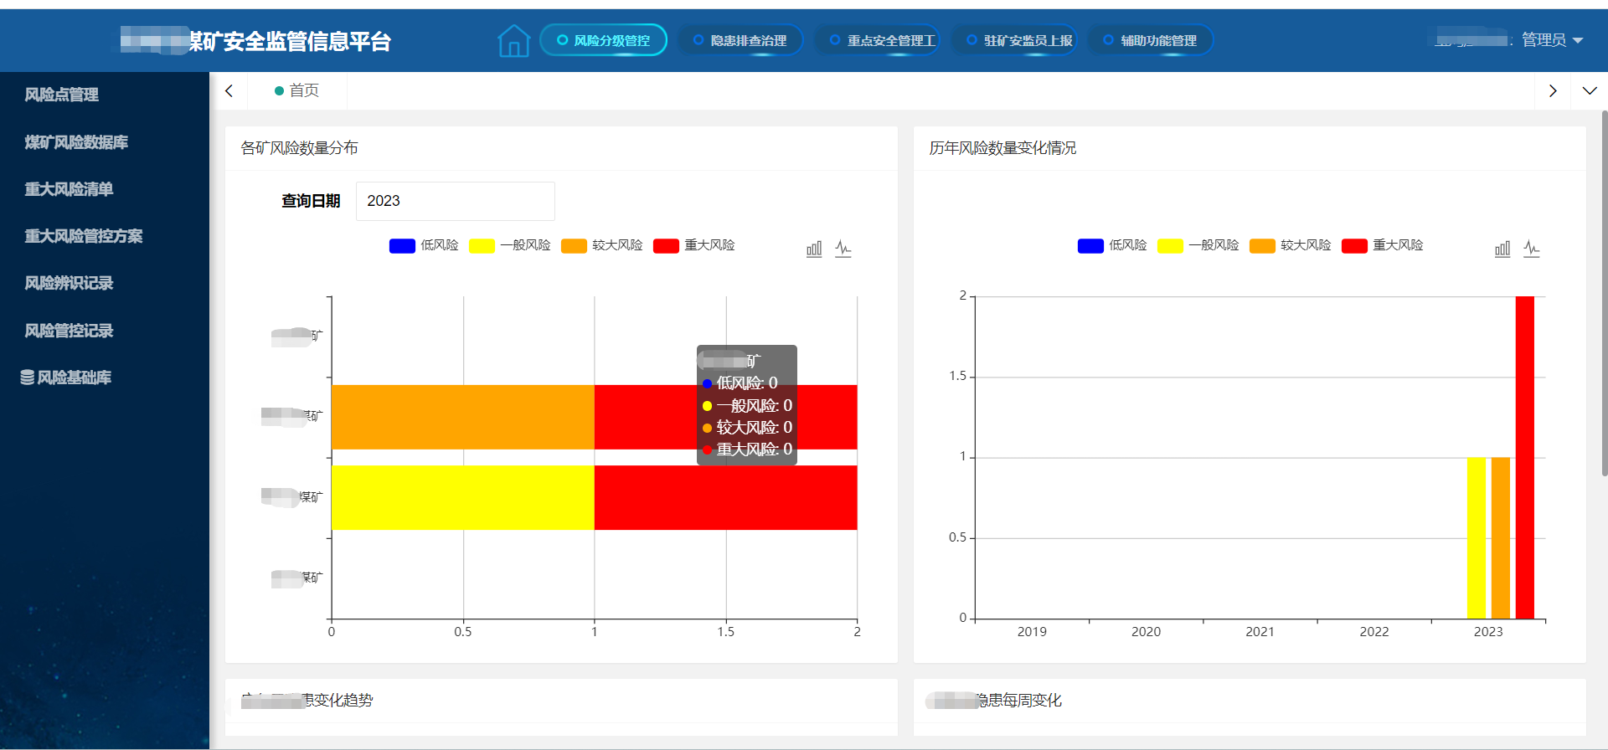Open the 首页 tab

296,90
